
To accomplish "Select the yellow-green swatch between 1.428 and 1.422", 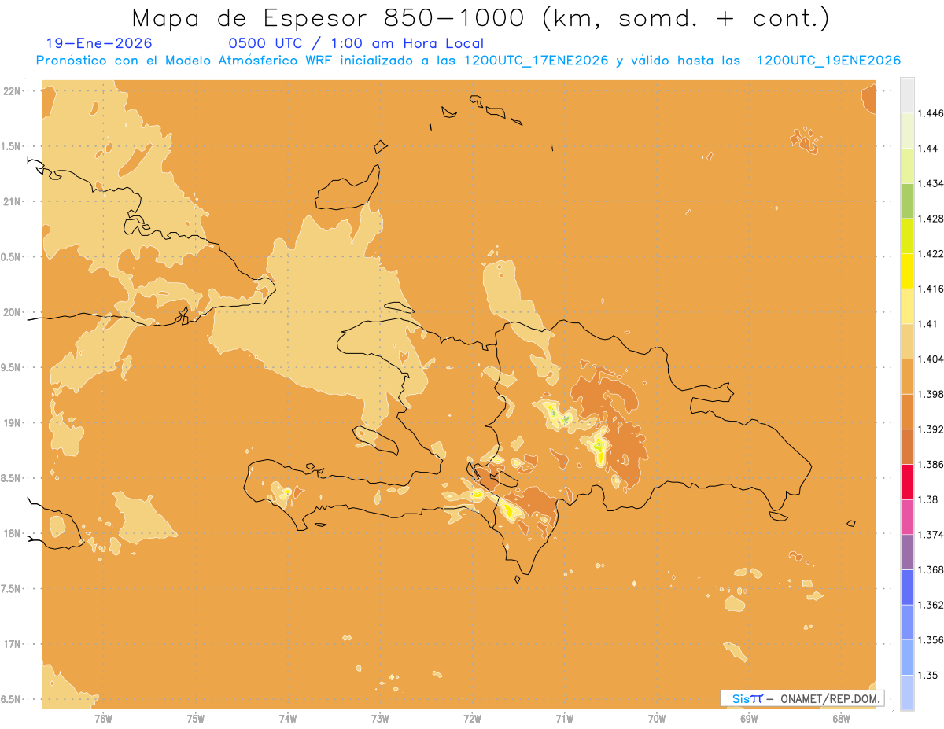I will click(907, 236).
